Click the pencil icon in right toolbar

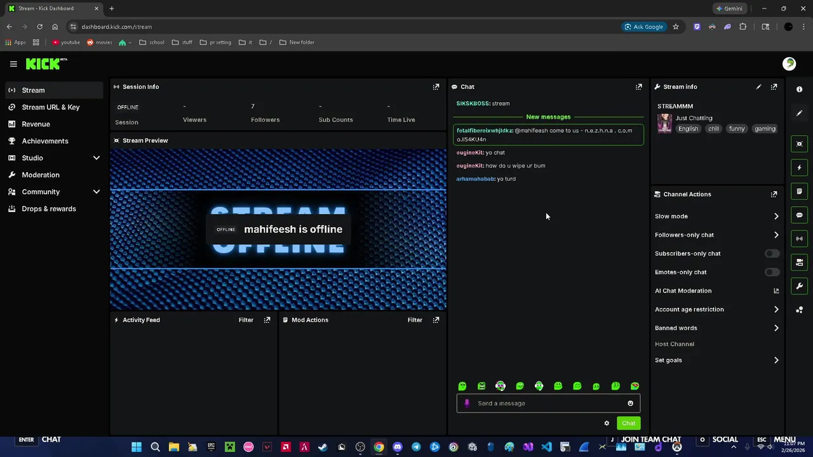[799, 113]
